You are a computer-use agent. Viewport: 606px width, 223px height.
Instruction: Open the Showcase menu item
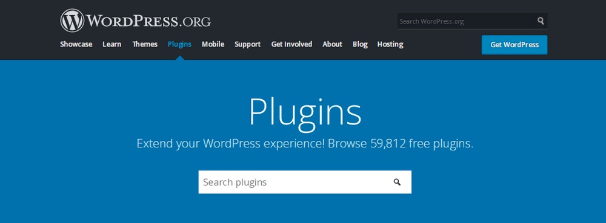tap(76, 44)
